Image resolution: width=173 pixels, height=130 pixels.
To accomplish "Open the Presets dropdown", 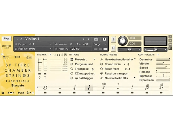I will click(x=83, y=60).
